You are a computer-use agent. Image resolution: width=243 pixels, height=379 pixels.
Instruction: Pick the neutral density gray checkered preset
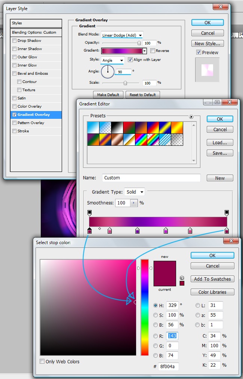click(177, 140)
